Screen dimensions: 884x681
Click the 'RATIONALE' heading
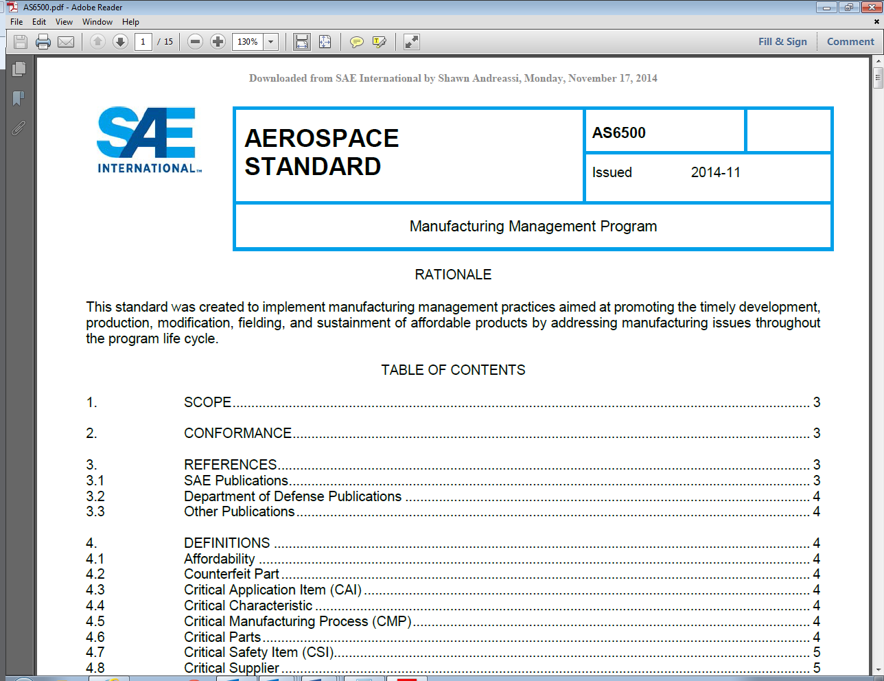point(453,275)
